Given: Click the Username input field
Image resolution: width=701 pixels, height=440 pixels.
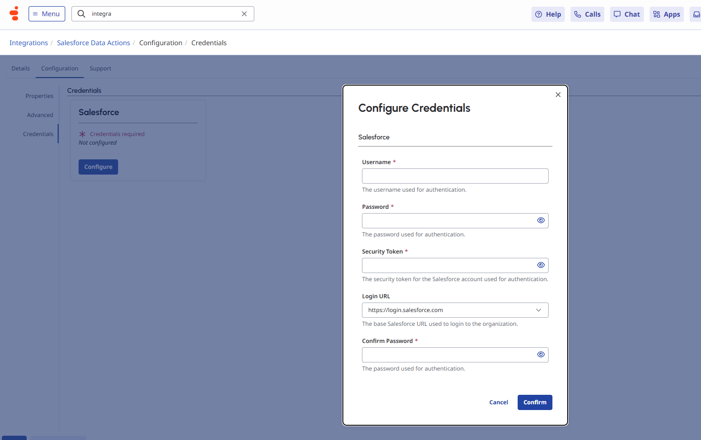Looking at the screenshot, I should point(455,176).
